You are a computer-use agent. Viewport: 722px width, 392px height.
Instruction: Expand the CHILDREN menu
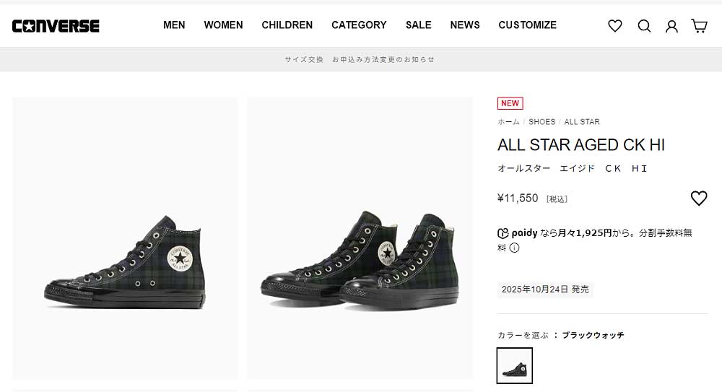pyautogui.click(x=287, y=25)
